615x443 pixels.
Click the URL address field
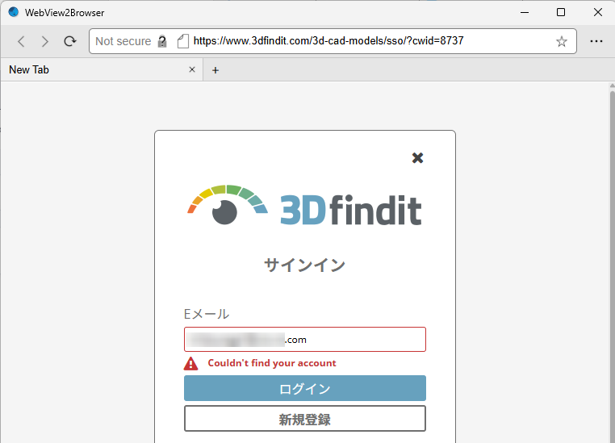(363, 41)
